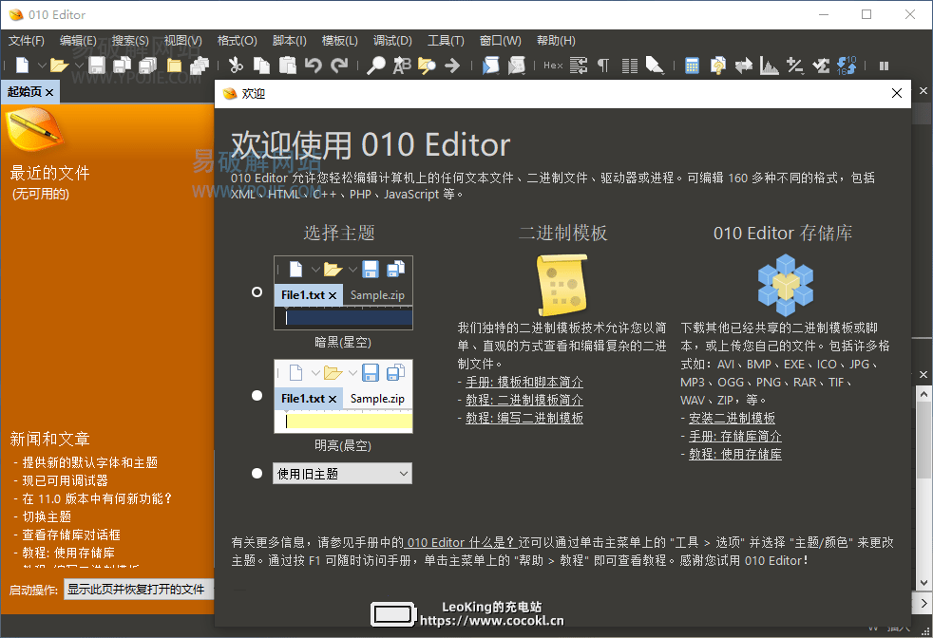Click the Copy toolbar icon
The width and height of the screenshot is (933, 638).
[x=262, y=65]
